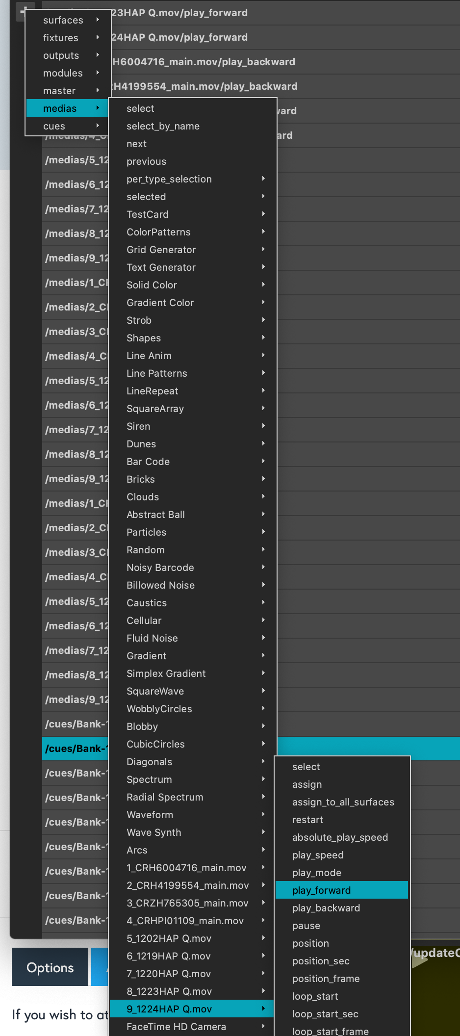Choose assign_to_all_surfaces action

342,802
